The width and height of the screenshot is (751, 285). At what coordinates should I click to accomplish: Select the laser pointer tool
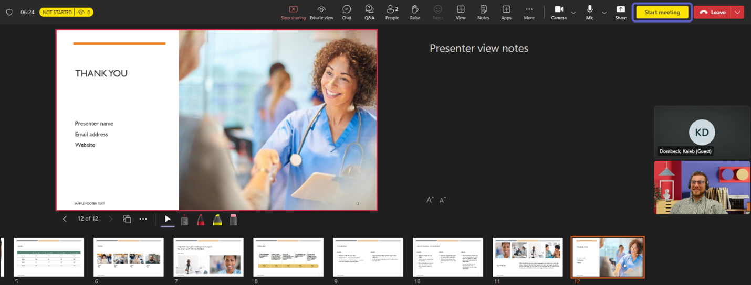[x=184, y=220]
